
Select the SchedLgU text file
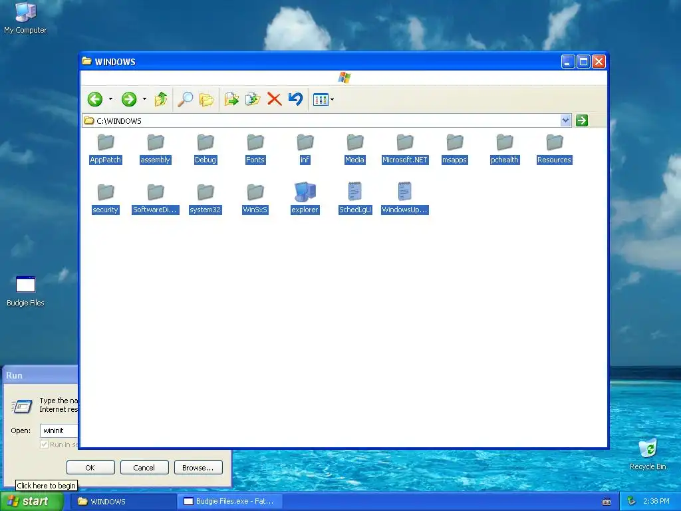click(x=355, y=199)
